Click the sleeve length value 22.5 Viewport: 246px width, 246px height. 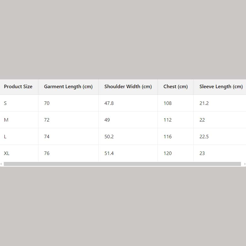204,137
